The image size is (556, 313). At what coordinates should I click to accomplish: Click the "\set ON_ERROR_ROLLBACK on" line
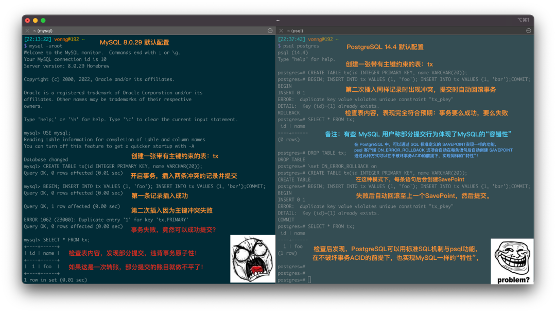(x=327, y=166)
